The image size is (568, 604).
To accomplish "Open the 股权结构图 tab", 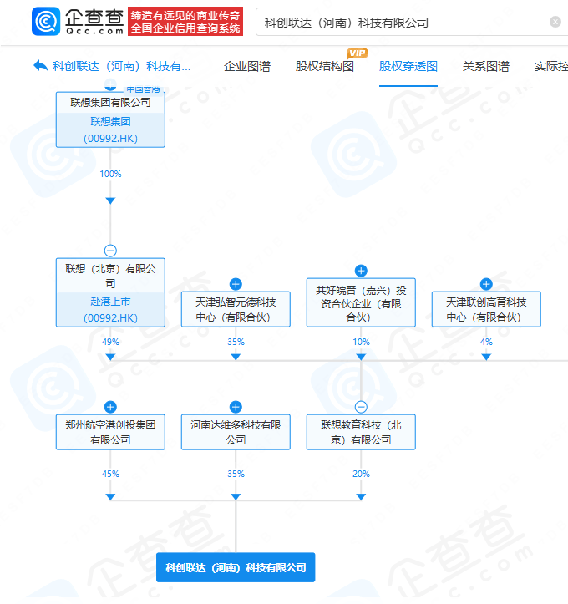I will [325, 66].
